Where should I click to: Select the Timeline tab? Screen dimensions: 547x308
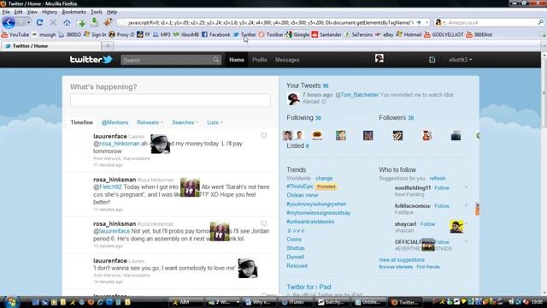tap(82, 122)
